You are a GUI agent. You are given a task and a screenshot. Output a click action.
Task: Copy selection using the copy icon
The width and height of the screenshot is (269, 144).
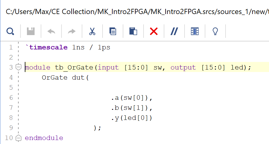[x=113, y=31]
